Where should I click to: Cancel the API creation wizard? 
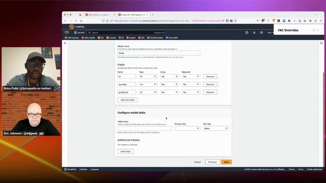pos(198,162)
